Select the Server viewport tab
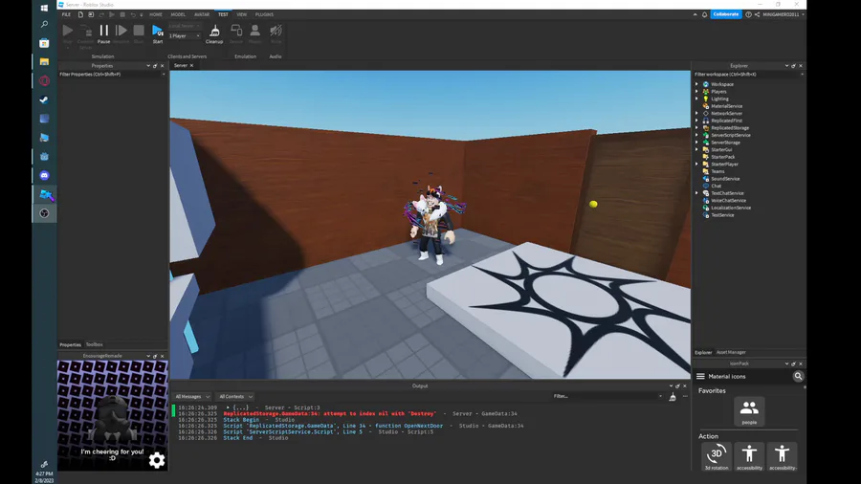861x484 pixels. click(181, 65)
